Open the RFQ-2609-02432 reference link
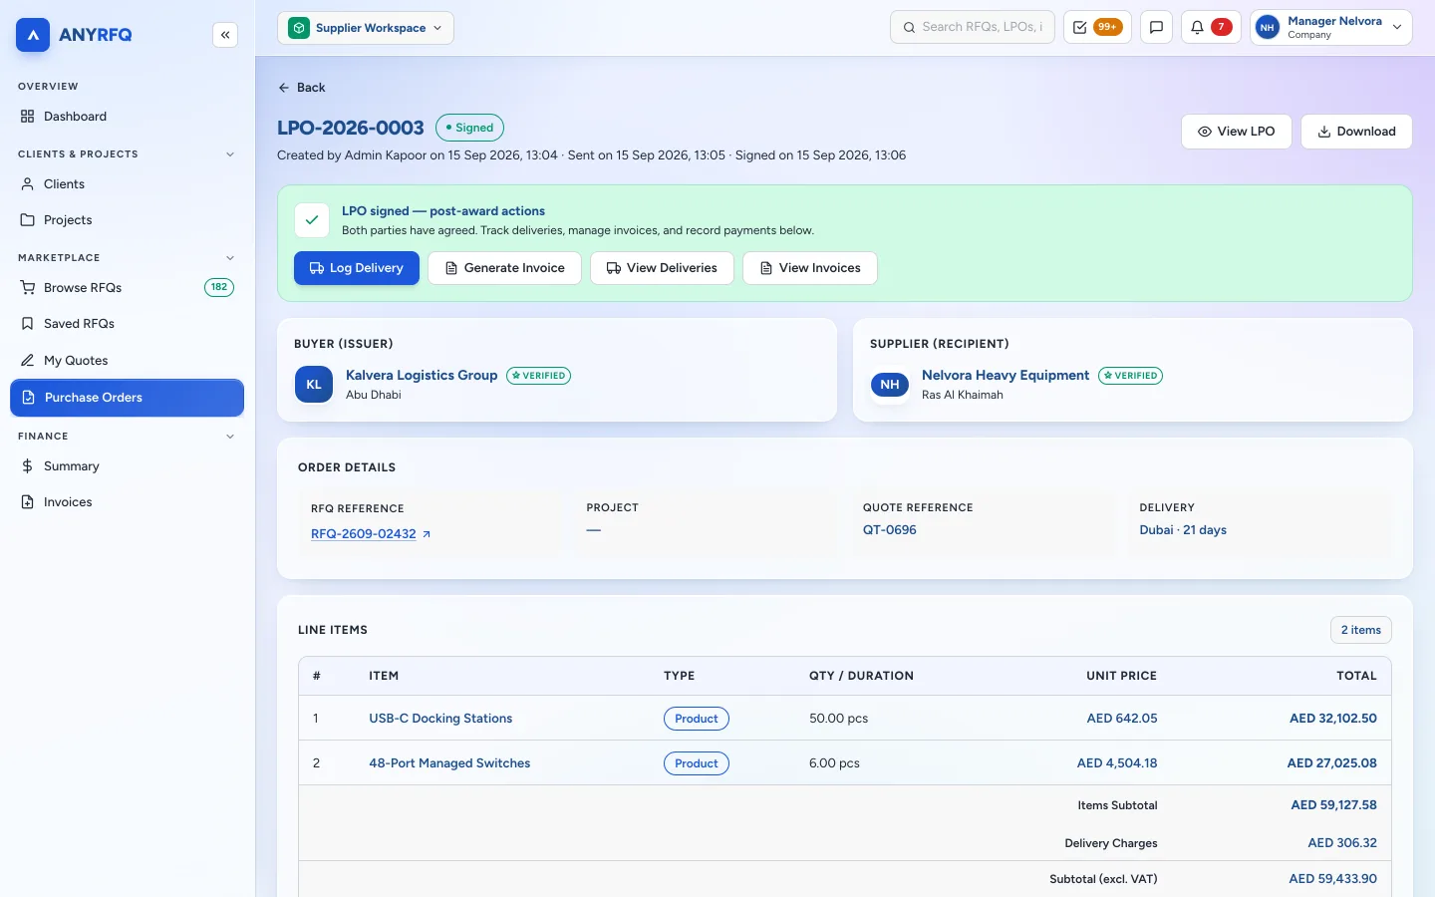1435x897 pixels. 364,534
